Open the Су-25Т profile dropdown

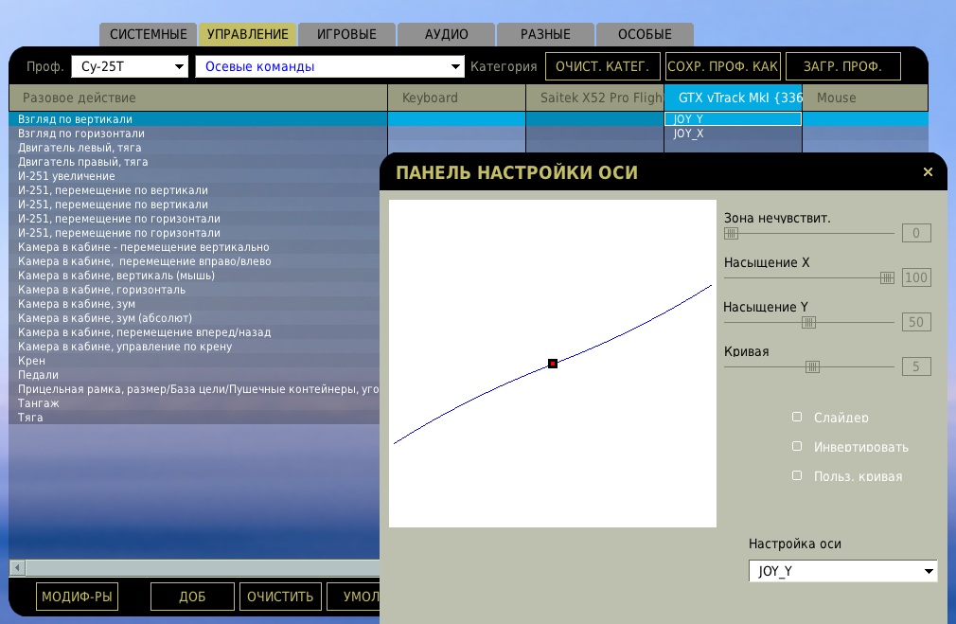click(x=130, y=66)
